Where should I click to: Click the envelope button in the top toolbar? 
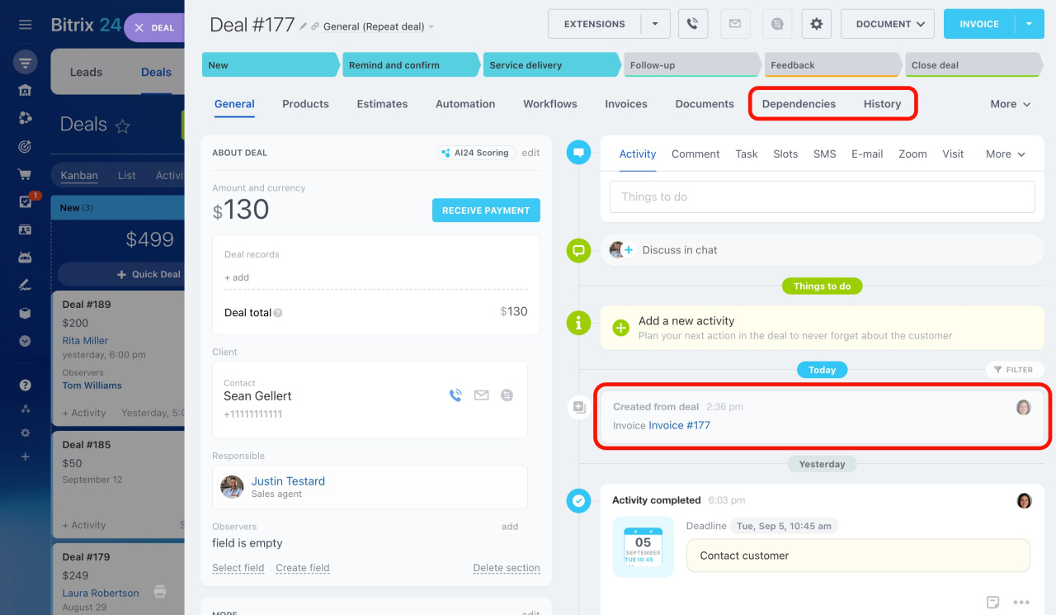coord(735,24)
